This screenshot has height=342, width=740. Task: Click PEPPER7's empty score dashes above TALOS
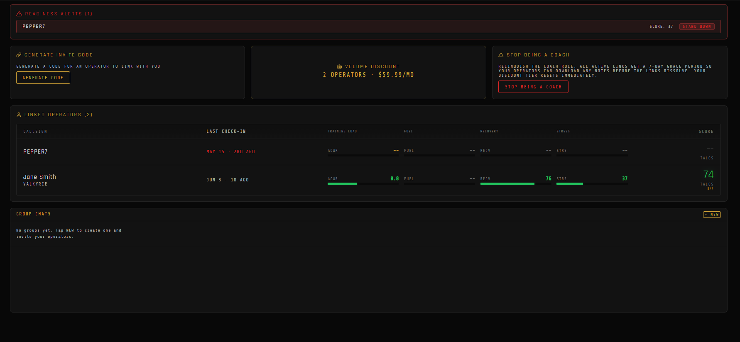pyautogui.click(x=710, y=149)
